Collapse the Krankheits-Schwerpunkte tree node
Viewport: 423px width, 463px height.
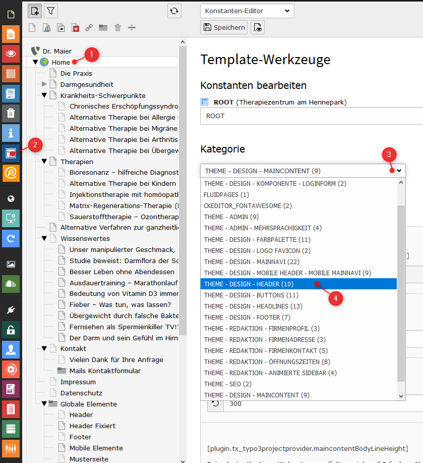[44, 95]
